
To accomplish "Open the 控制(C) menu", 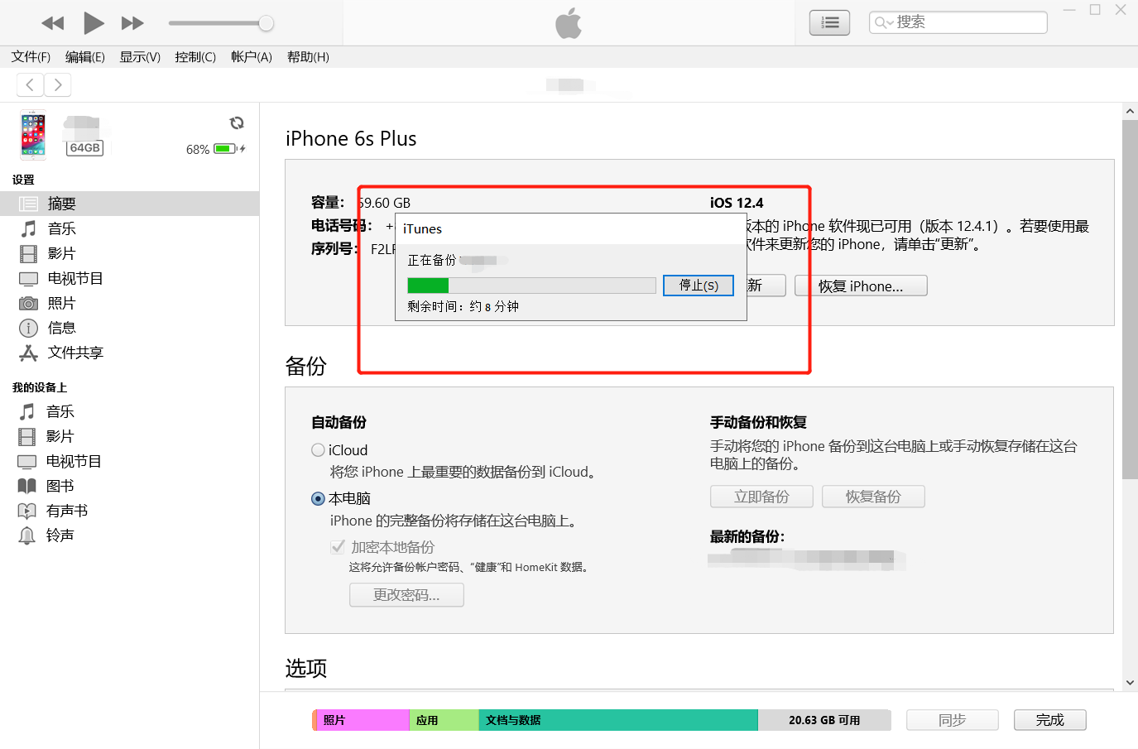I will click(x=195, y=57).
